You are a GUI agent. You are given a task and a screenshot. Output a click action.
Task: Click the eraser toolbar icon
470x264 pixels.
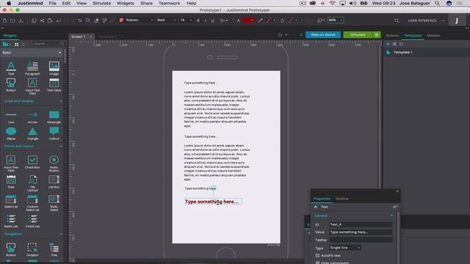pyautogui.click(x=96, y=21)
